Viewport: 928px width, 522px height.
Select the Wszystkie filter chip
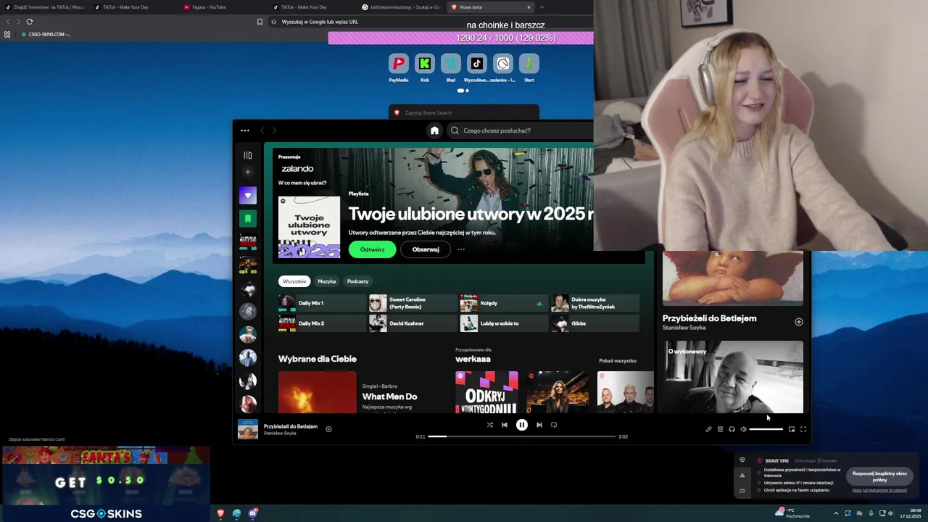[x=294, y=281]
